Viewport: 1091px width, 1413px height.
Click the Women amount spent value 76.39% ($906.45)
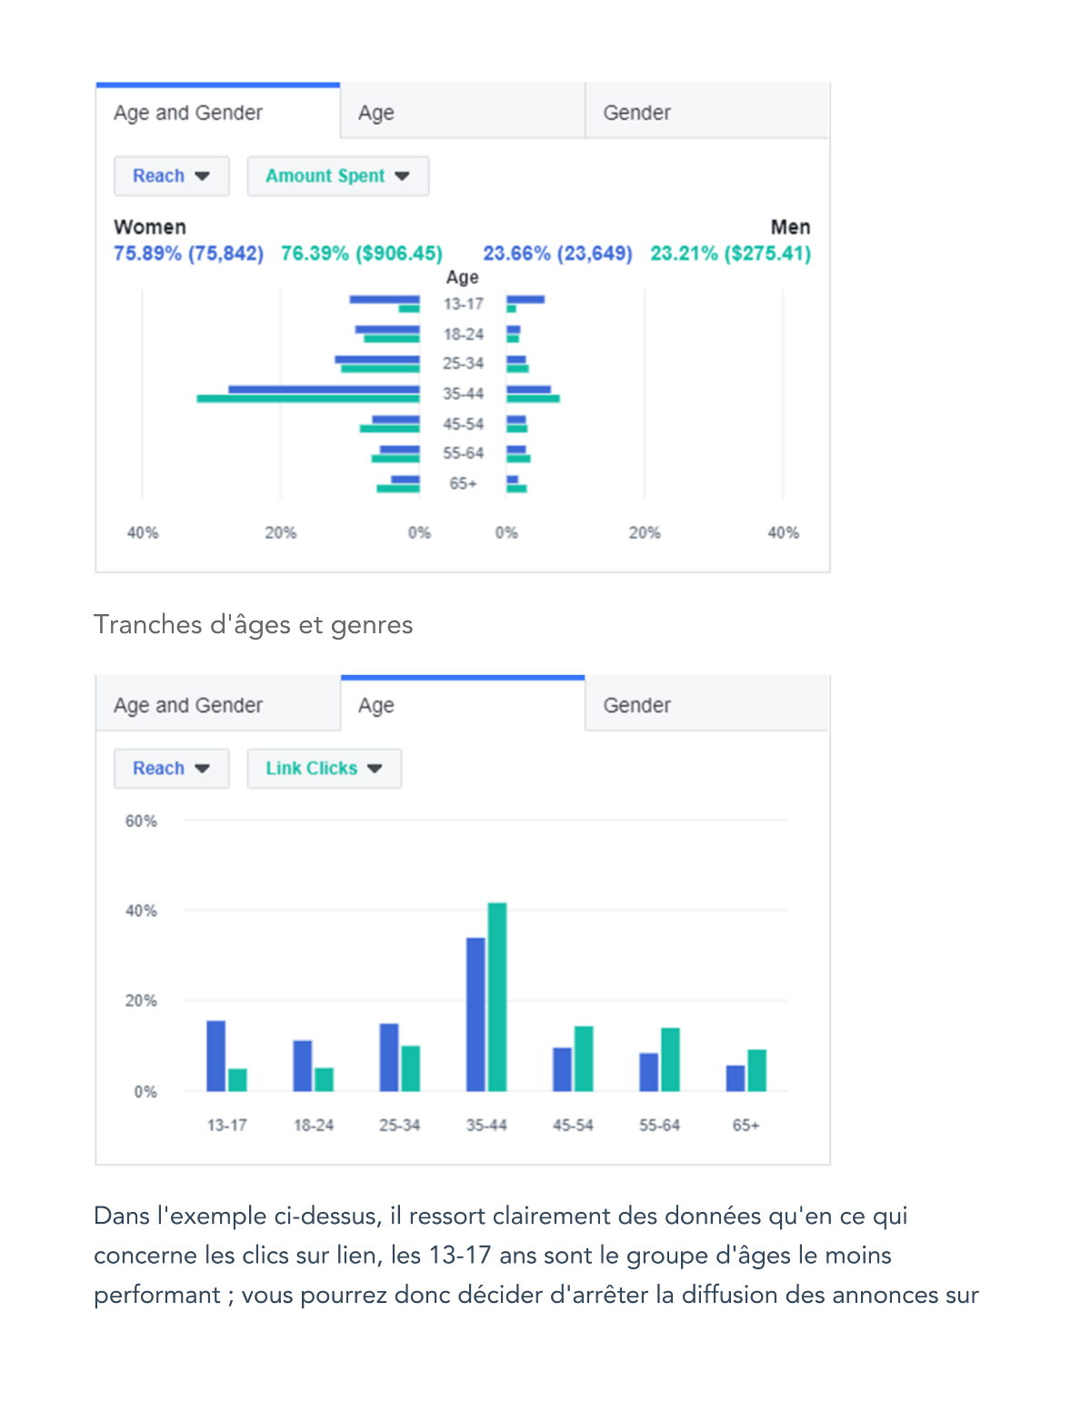pos(362,254)
